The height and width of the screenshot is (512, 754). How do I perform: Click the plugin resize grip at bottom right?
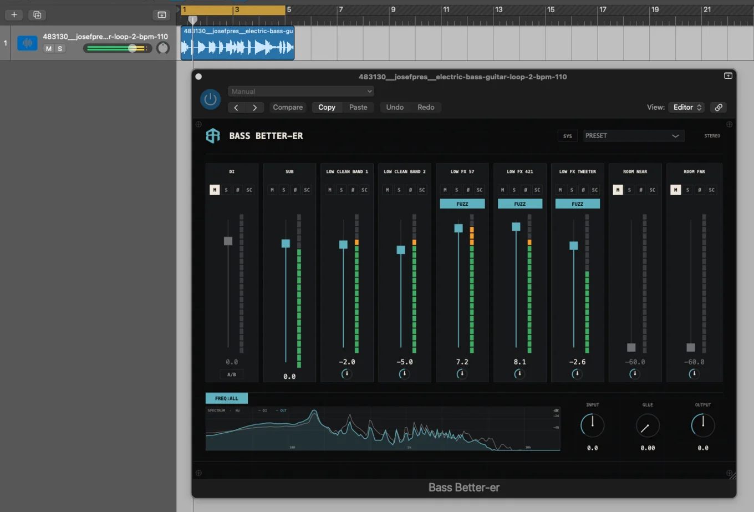pyautogui.click(x=732, y=475)
